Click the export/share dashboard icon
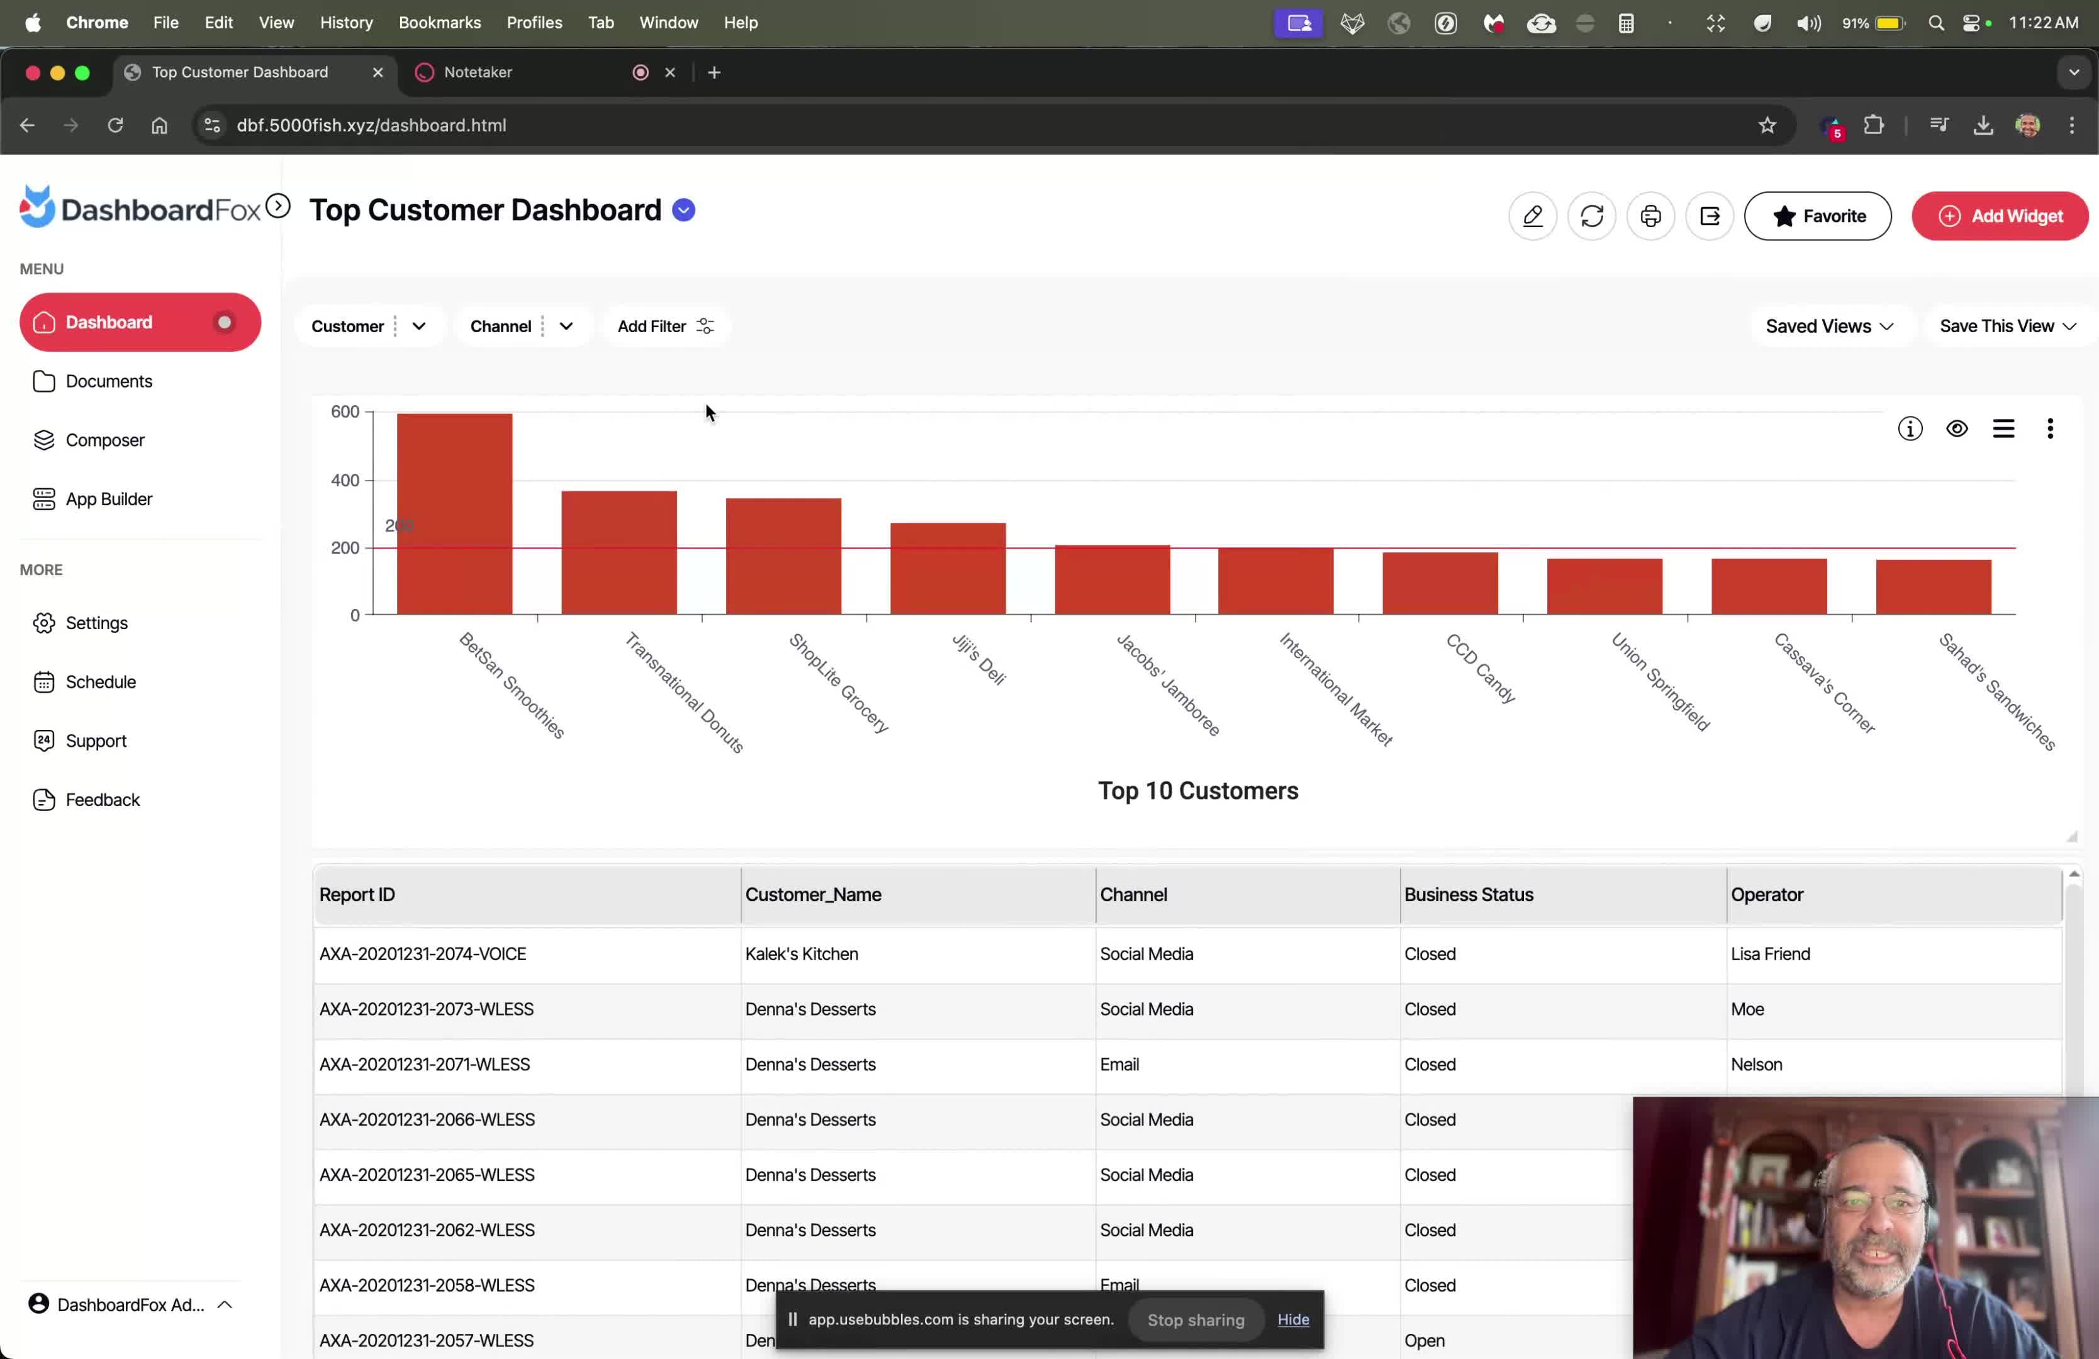2099x1359 pixels. pyautogui.click(x=1709, y=216)
